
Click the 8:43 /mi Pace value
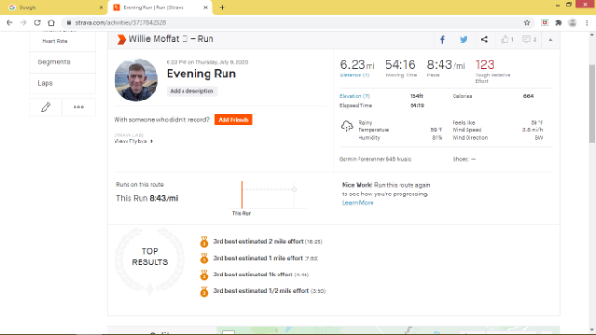445,65
